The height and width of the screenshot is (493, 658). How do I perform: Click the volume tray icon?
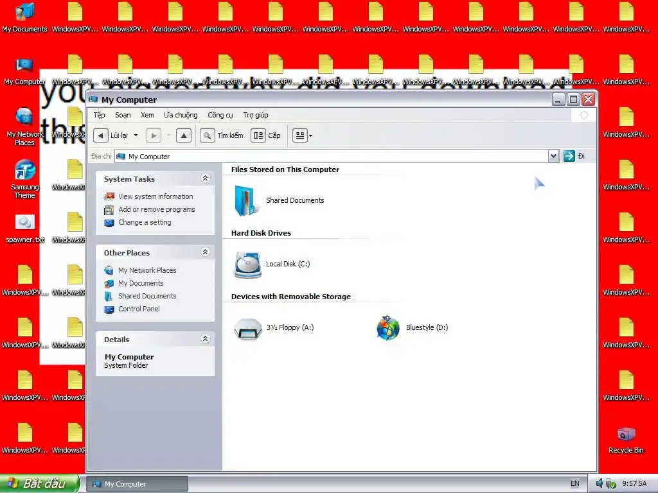[600, 484]
